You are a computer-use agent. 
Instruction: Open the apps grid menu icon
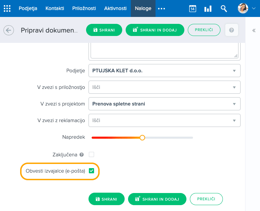coord(7,9)
